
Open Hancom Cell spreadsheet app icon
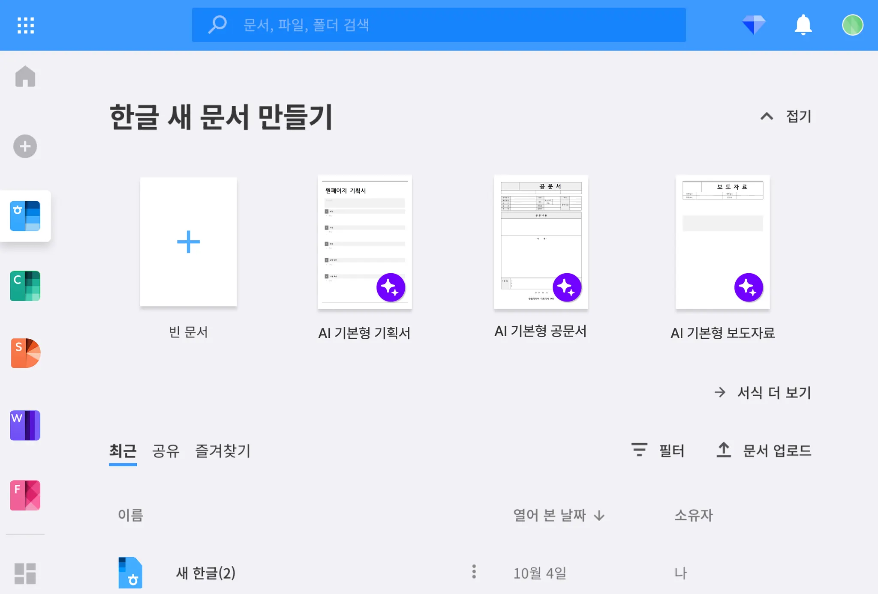pos(25,286)
